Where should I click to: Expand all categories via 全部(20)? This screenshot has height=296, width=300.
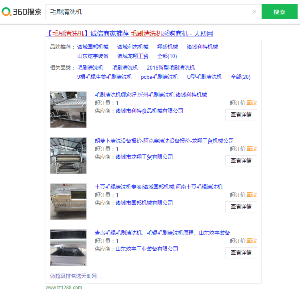[x=240, y=77]
